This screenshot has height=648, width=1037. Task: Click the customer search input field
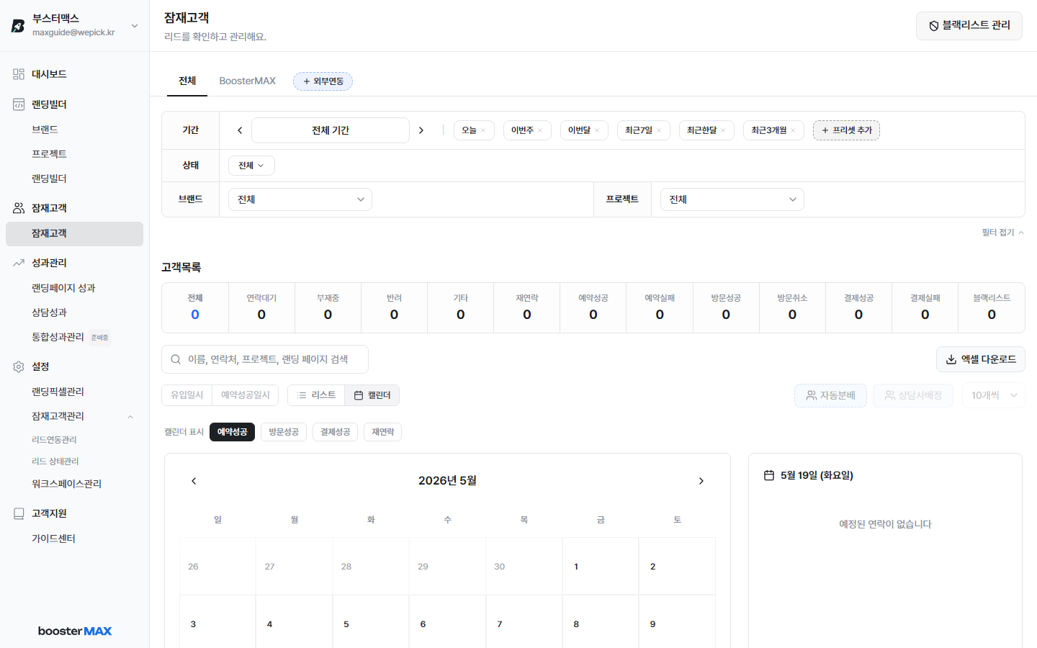click(265, 359)
